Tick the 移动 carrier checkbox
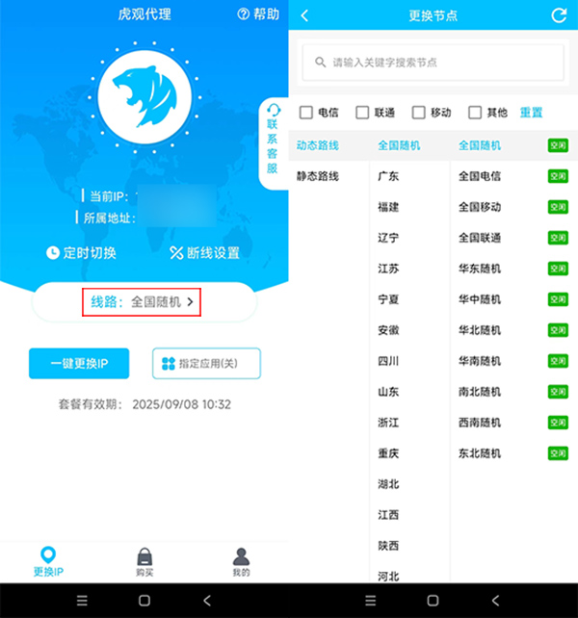 click(x=419, y=113)
